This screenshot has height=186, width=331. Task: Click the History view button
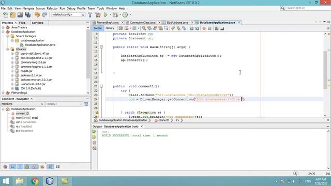click(110, 28)
